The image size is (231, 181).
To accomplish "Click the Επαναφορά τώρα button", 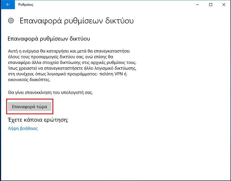I will [30, 107].
